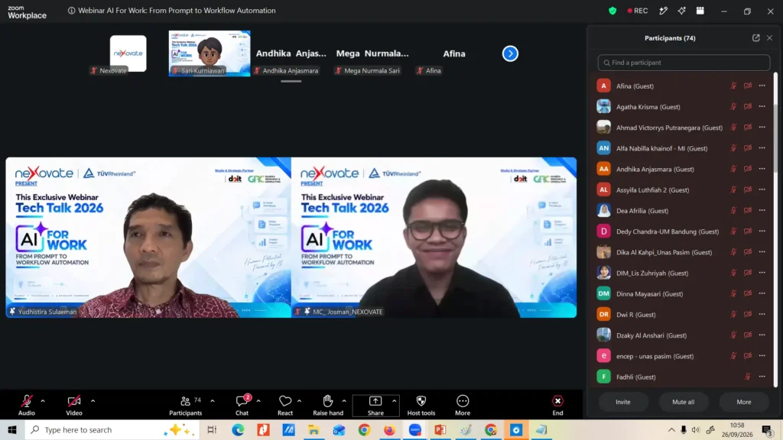
Task: Click the taskbar search box
Action: coord(112,429)
